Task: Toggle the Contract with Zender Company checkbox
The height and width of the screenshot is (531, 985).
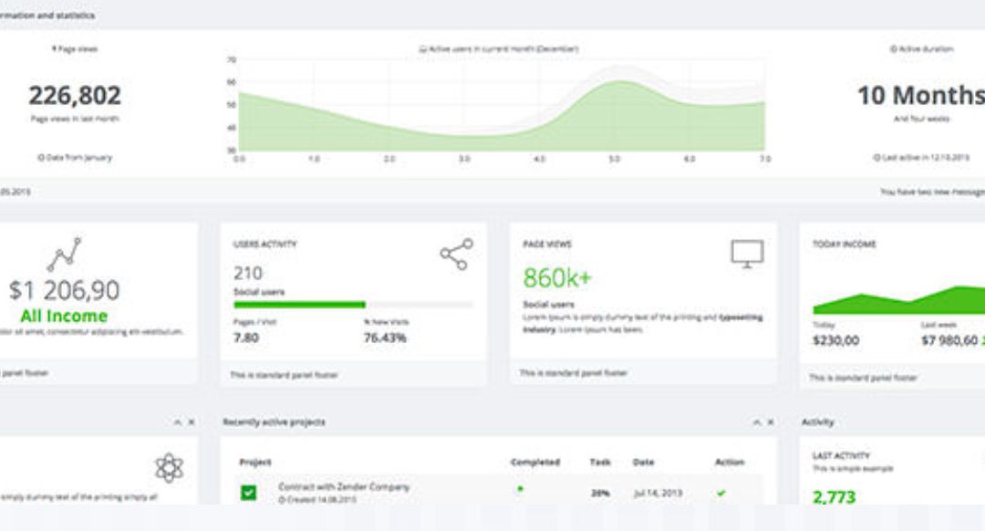Action: point(249,493)
